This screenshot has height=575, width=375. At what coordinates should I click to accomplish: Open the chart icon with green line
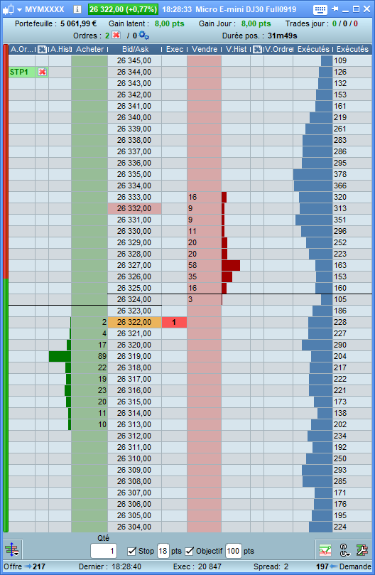pos(325,550)
